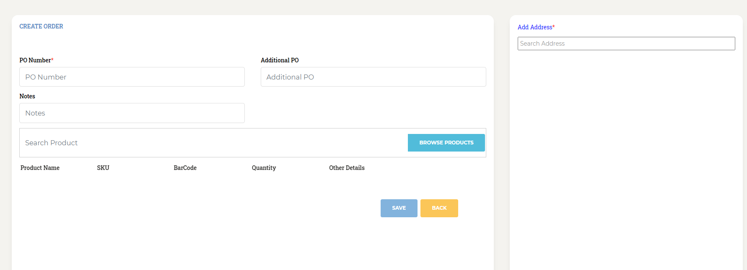Go back using the BACK button

(x=439, y=208)
